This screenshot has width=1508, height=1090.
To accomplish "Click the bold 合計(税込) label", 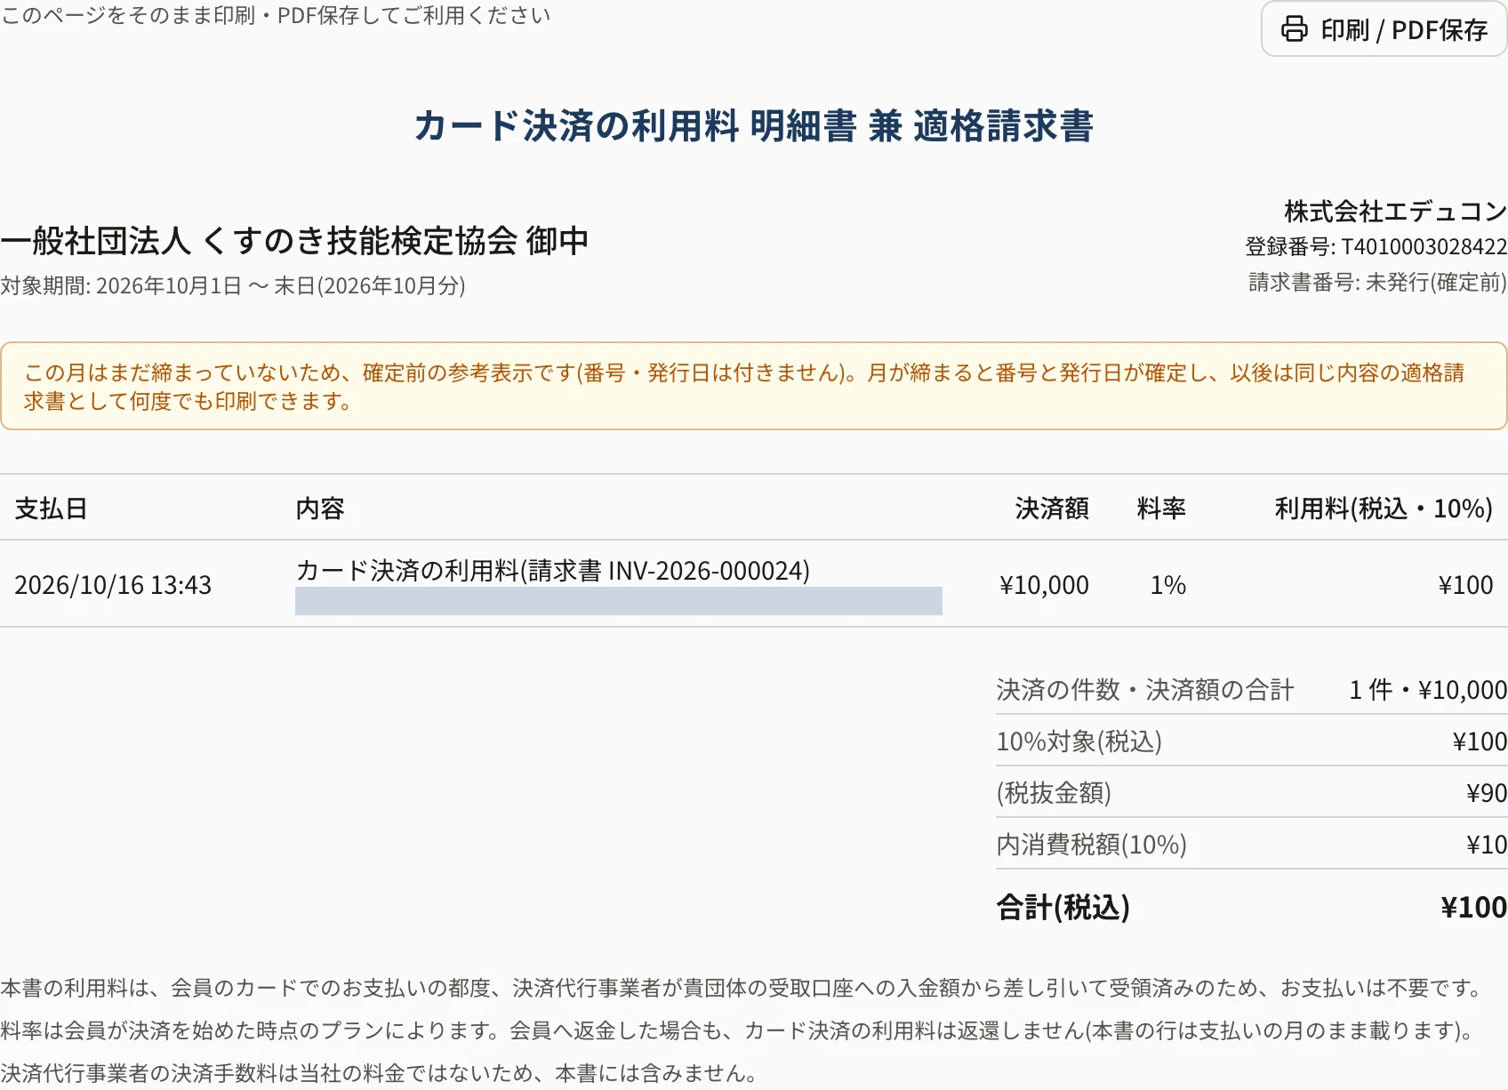I will point(1063,908).
